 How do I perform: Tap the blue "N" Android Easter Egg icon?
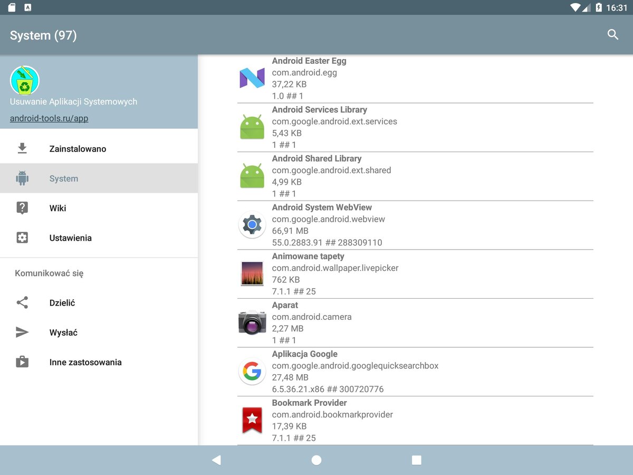point(252,78)
